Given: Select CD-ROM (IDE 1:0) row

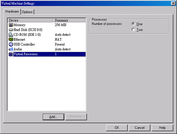Looking at the screenshot, I should (47, 35).
